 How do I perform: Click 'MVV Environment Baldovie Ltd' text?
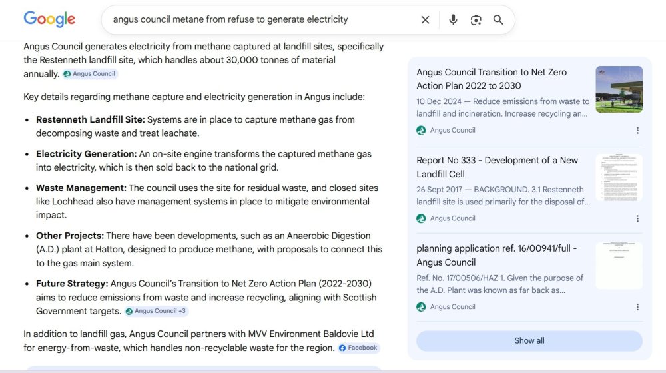coord(311,334)
